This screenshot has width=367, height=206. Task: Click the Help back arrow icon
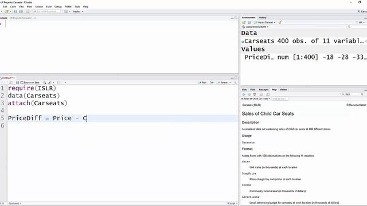(x=244, y=94)
